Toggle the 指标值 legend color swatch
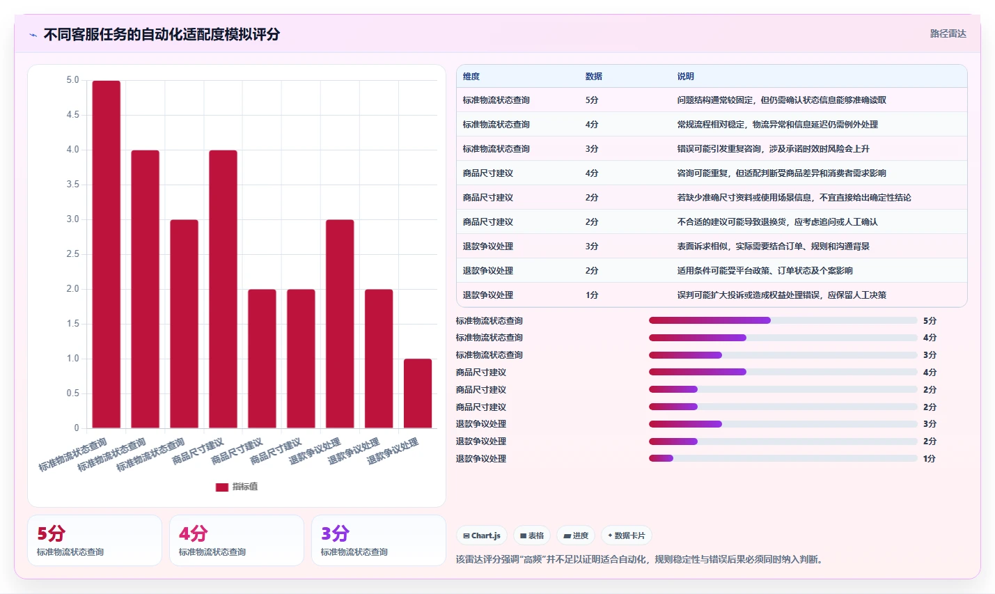The image size is (995, 594). 222,487
